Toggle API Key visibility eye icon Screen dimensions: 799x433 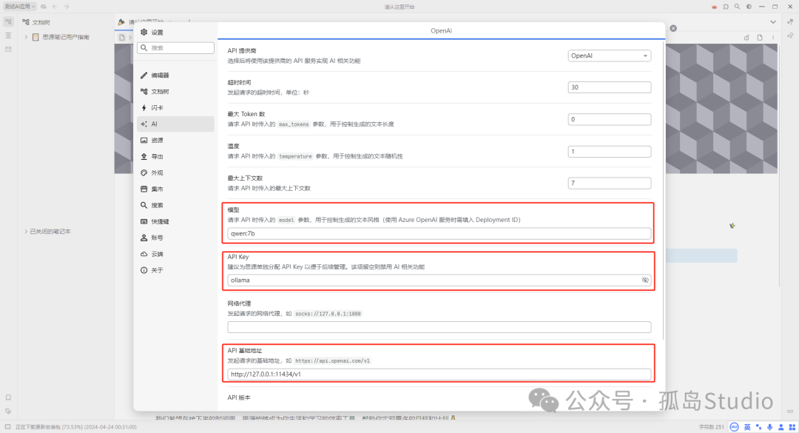[645, 280]
